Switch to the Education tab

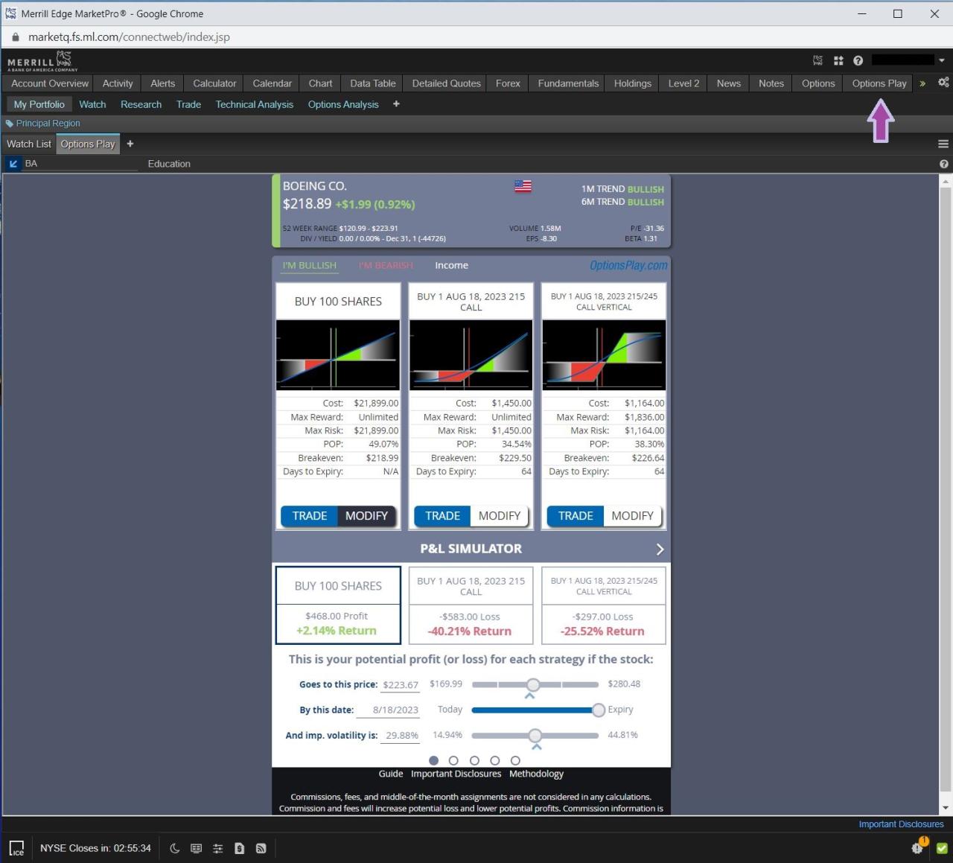pyautogui.click(x=169, y=164)
